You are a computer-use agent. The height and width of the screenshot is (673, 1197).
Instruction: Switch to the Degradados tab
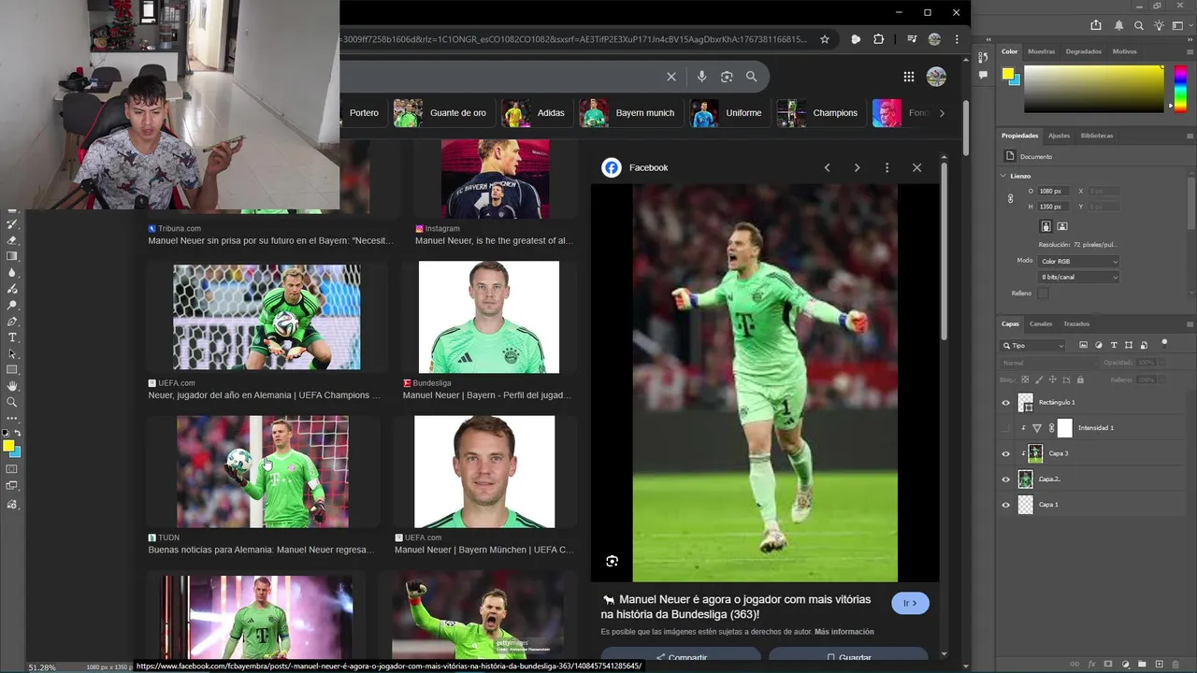coord(1083,51)
